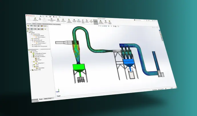Click the Insert Components ribbon icon
Image resolution: width=197 pixels, height=116 pixels.
35,19
